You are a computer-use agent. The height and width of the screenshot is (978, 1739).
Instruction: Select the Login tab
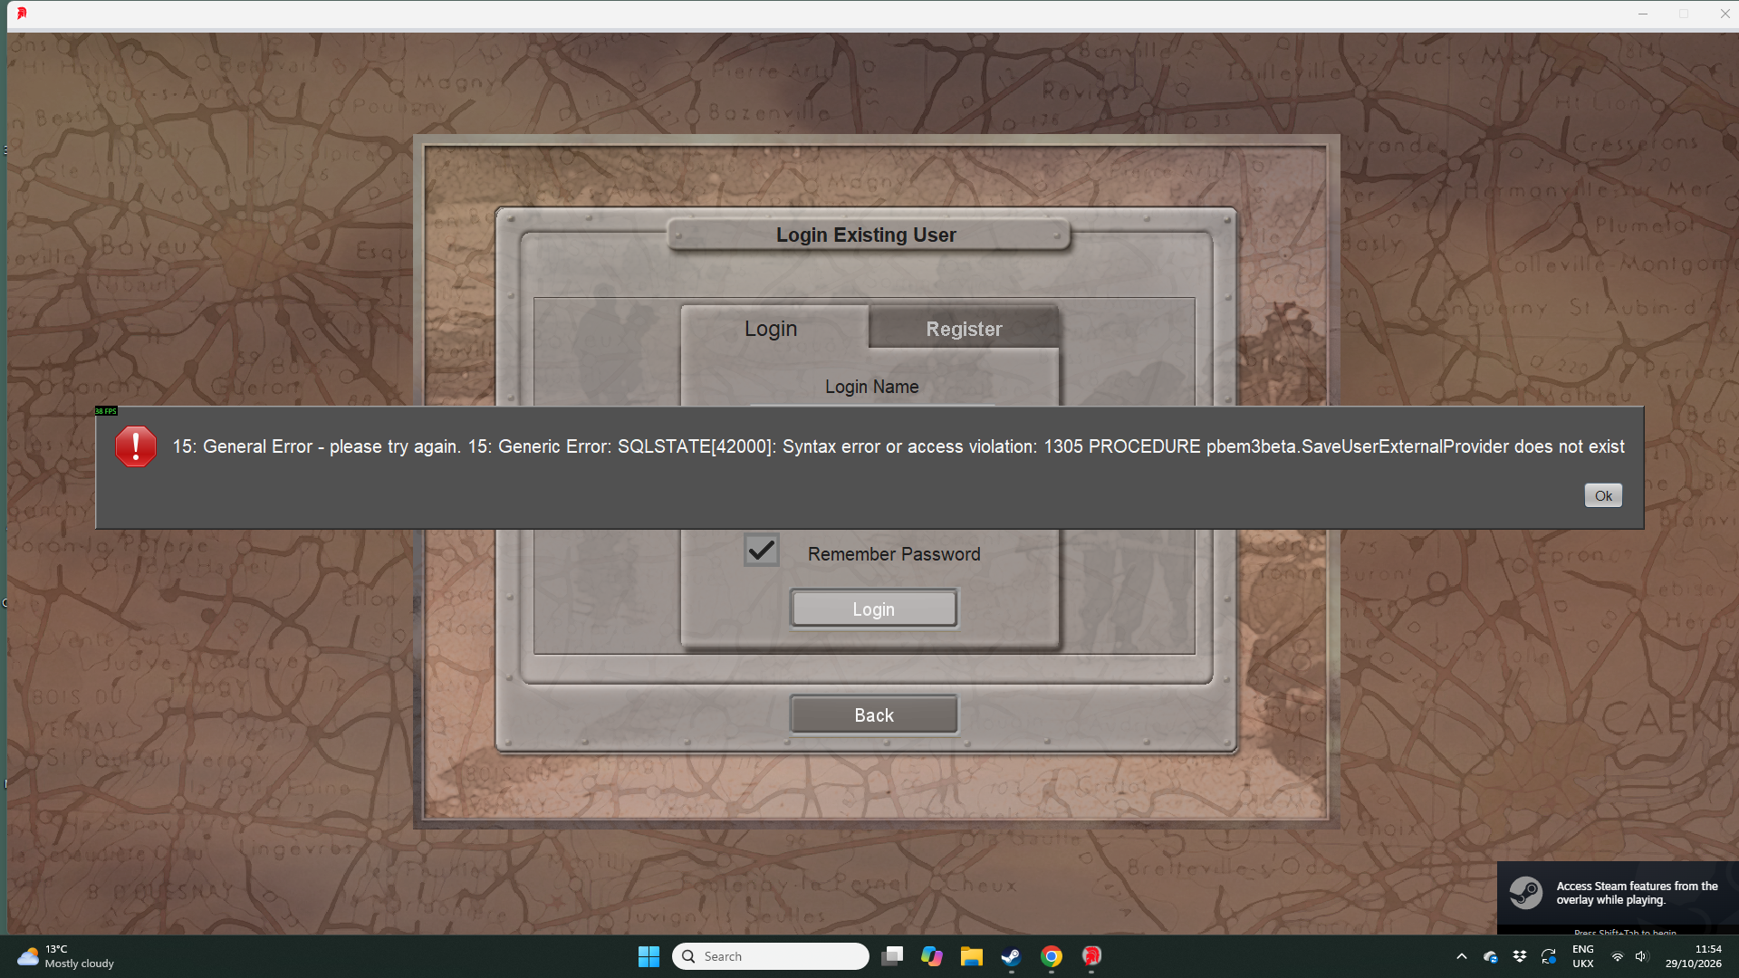point(771,328)
